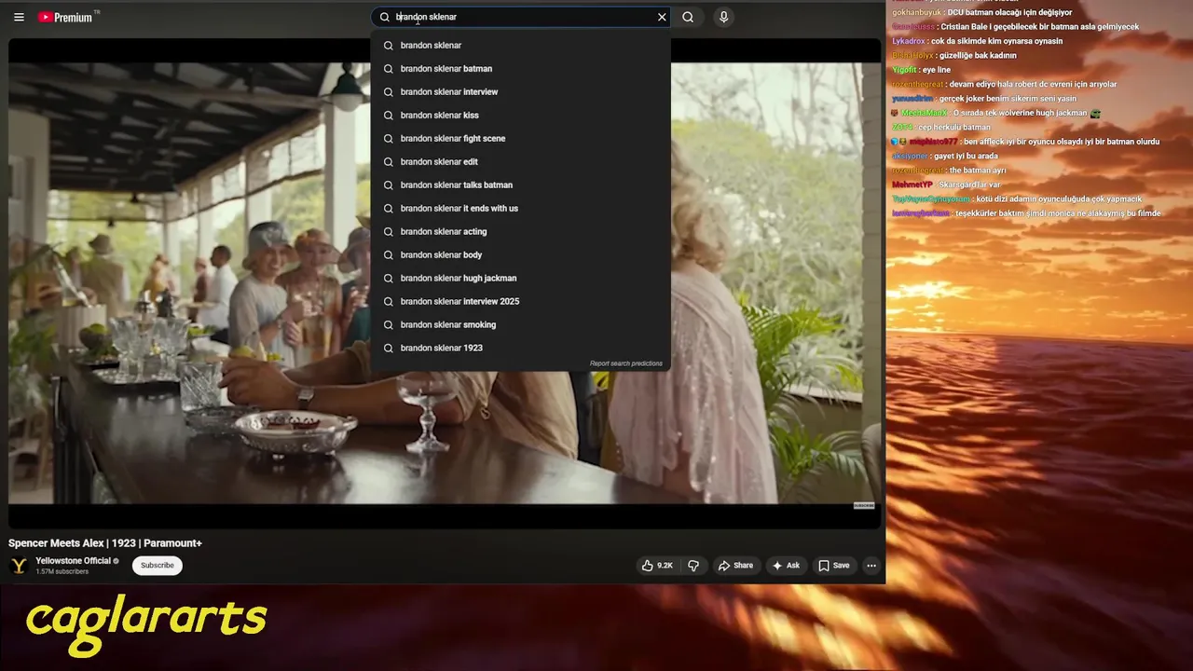Click search icon beside 'brandon sklenar kiss'
Viewport: 1193px width, 671px height.
[x=389, y=115]
